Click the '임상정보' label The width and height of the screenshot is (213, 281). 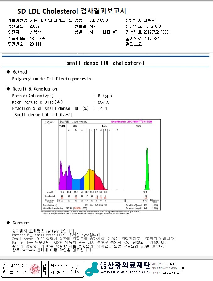(134, 26)
